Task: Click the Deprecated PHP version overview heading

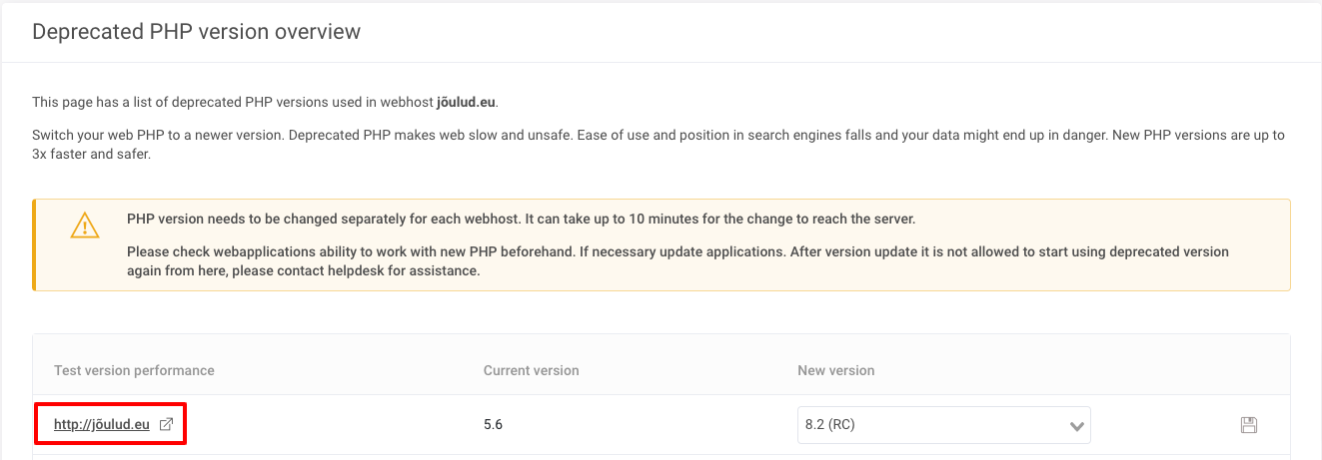Action: (x=196, y=32)
